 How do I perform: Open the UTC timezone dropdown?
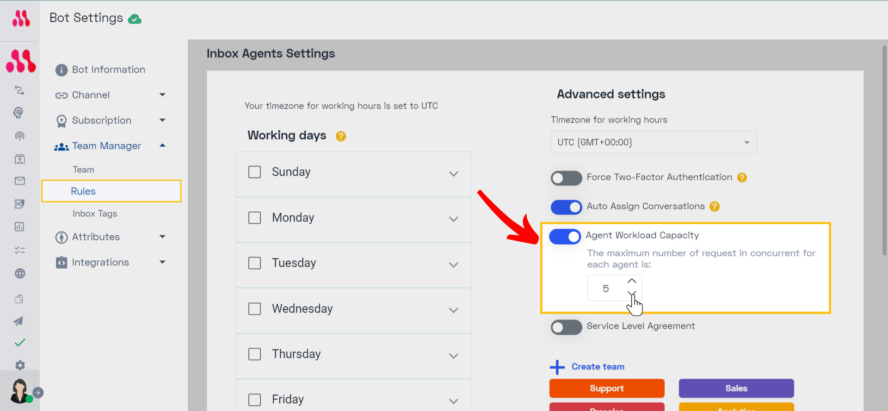[654, 142]
